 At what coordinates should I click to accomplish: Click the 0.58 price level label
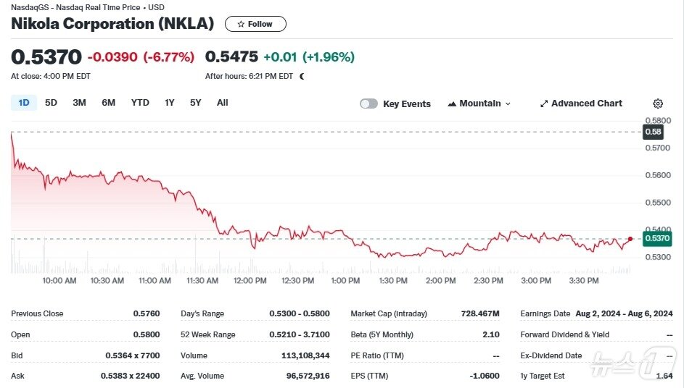653,132
